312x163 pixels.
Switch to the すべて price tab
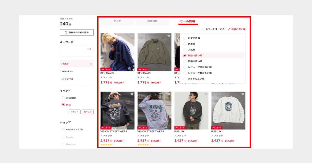pos(117,21)
